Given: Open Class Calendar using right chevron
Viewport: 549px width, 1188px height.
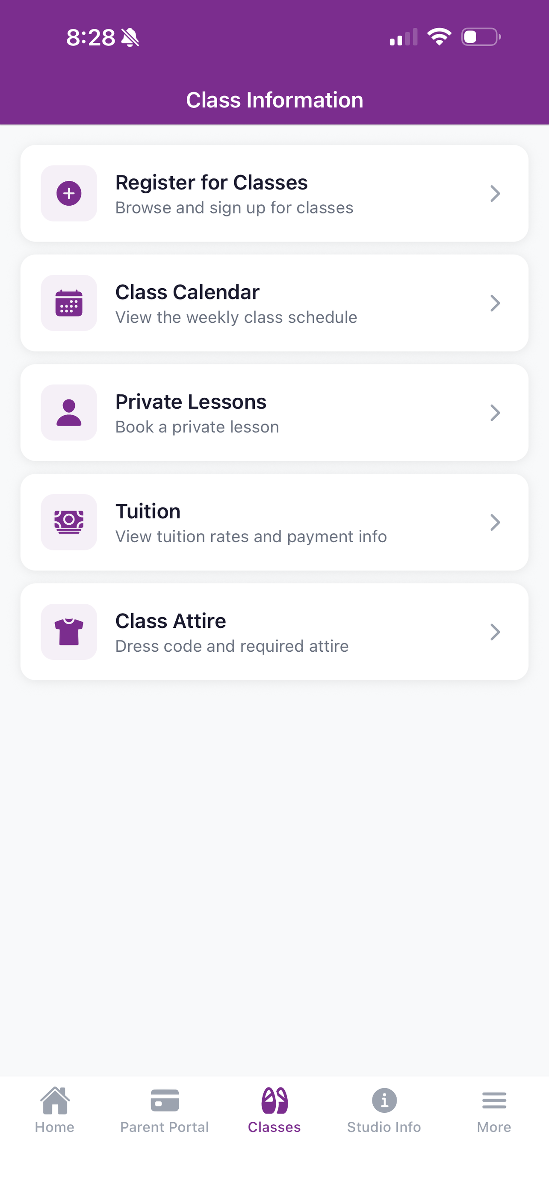Looking at the screenshot, I should (495, 303).
